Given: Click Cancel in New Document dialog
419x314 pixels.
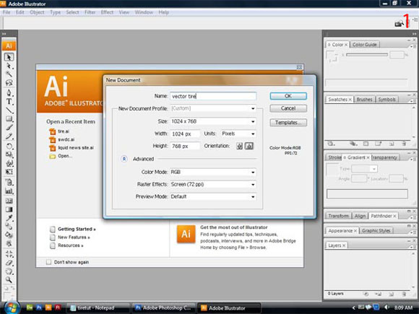Looking at the screenshot, I should click(288, 108).
